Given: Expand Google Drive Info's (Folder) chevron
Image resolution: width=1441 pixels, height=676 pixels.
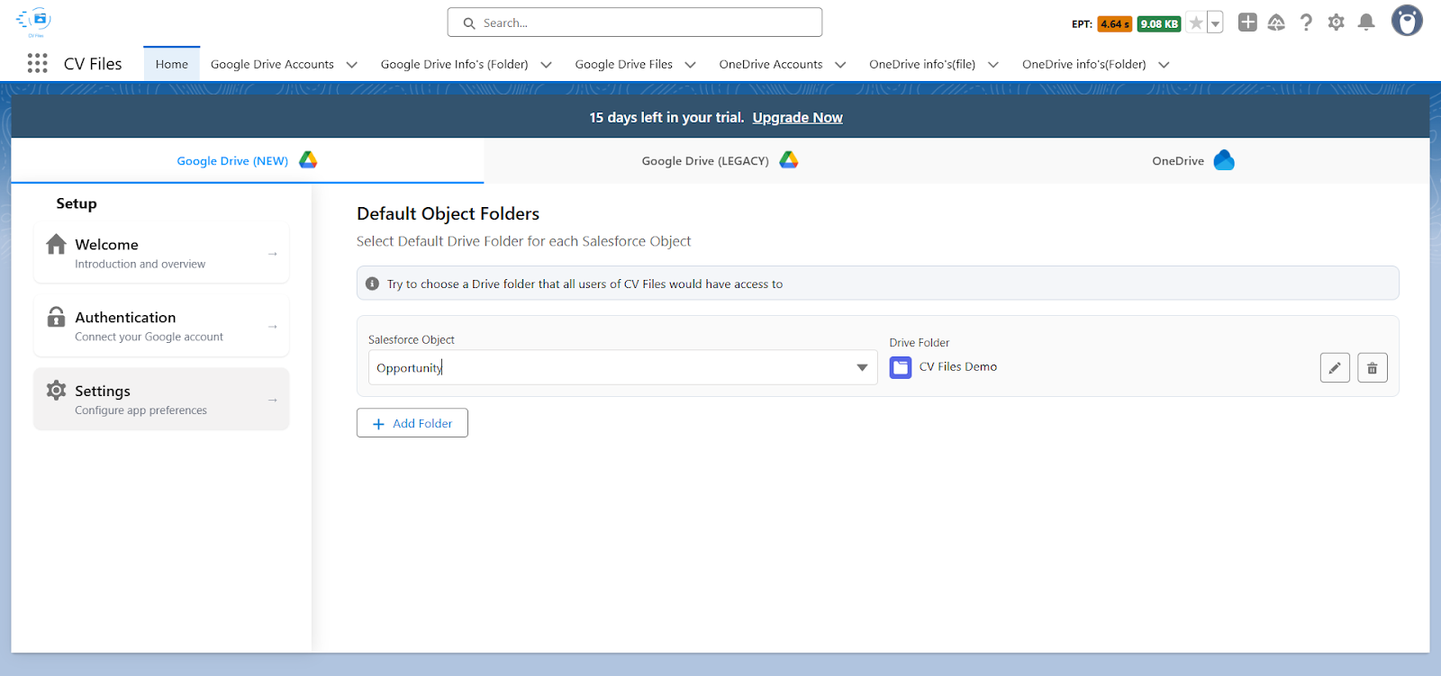Looking at the screenshot, I should pos(546,65).
